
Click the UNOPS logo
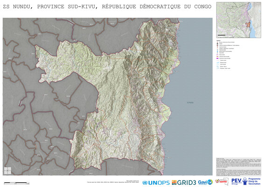point(156,183)
